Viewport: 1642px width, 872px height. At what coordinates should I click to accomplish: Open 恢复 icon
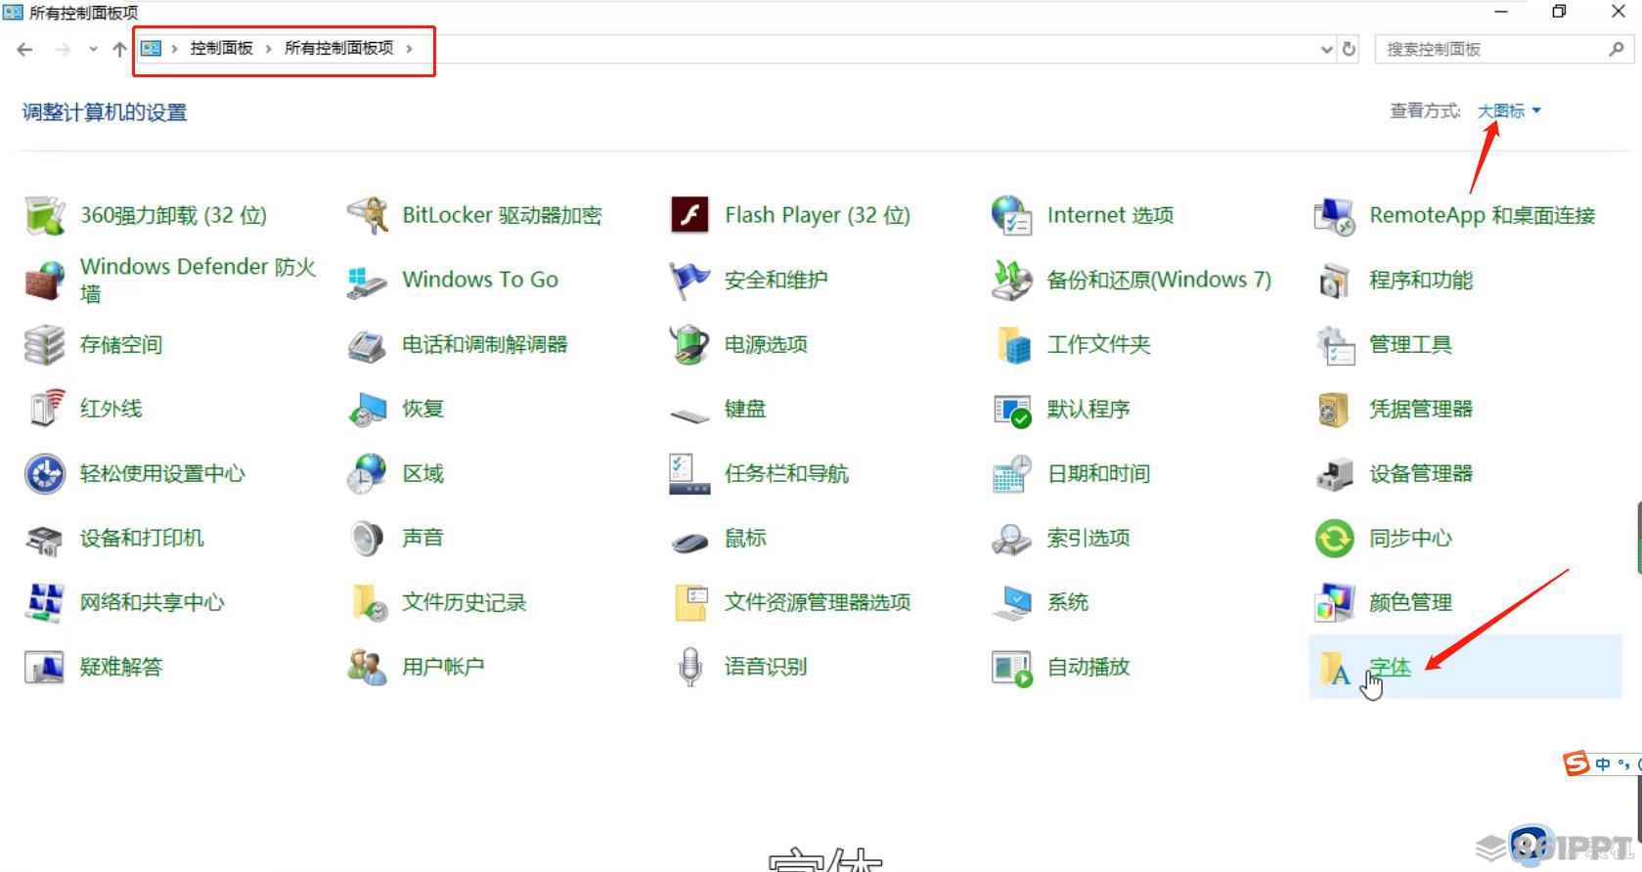pos(368,409)
